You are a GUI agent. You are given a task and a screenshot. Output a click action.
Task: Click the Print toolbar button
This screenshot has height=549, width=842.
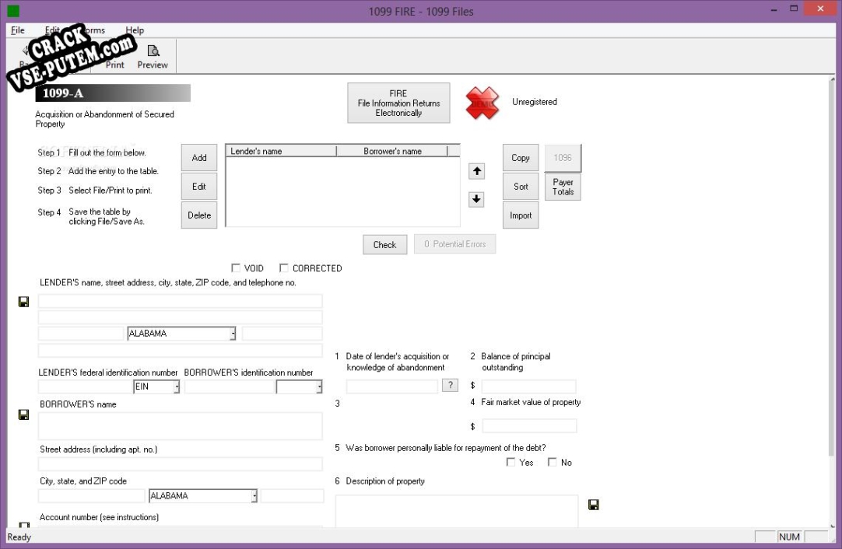114,65
